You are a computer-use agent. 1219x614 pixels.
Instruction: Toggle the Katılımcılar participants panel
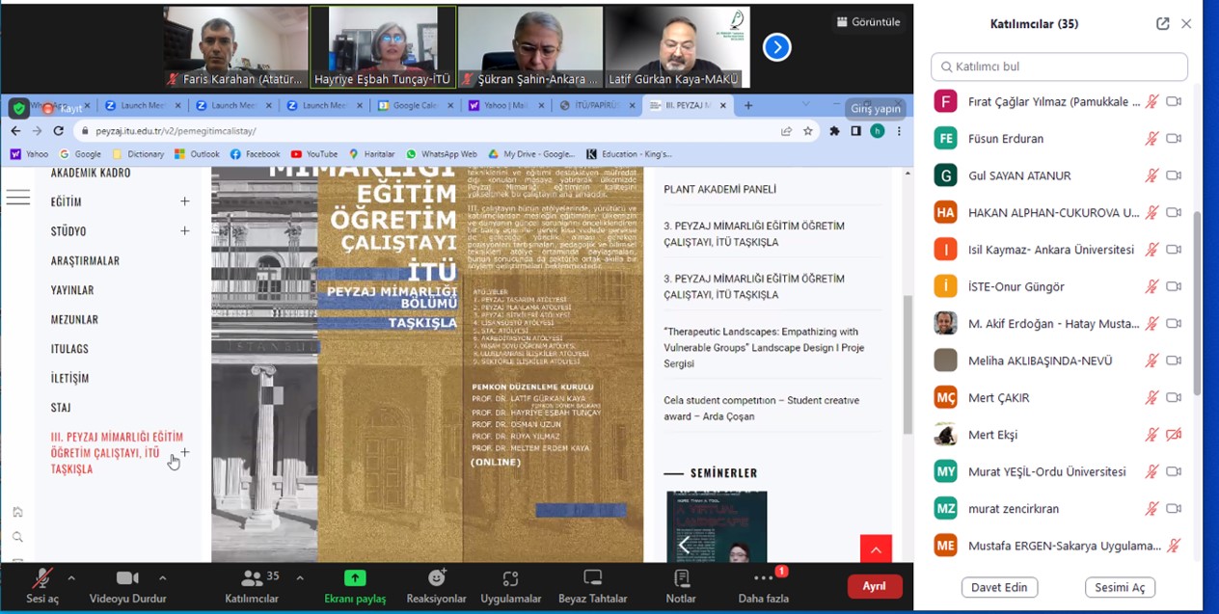point(252,578)
